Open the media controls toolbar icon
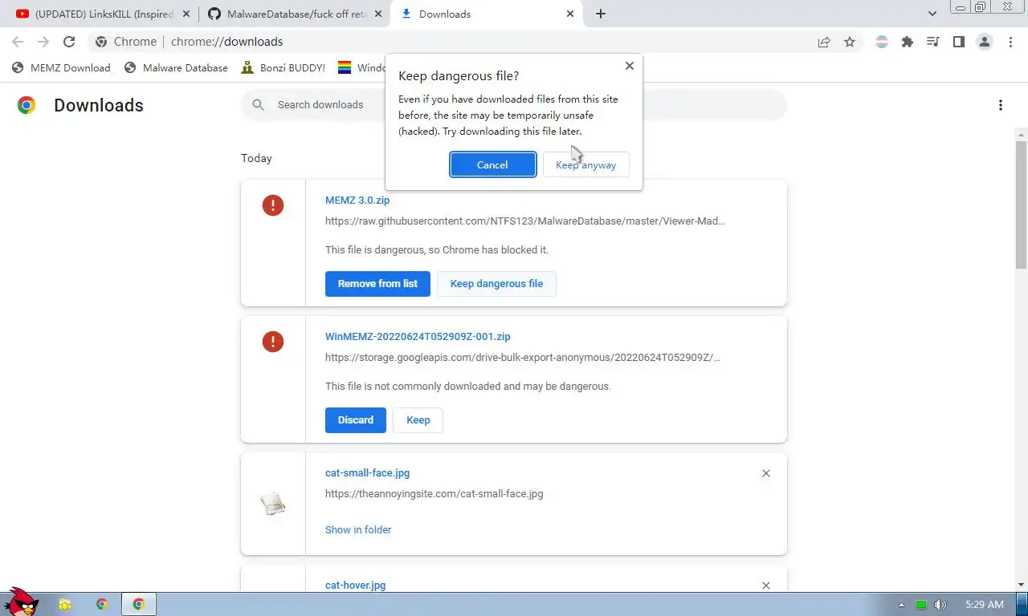This screenshot has width=1028, height=616. [x=933, y=42]
